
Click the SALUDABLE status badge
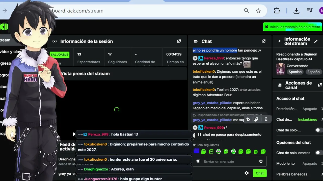tap(60, 55)
